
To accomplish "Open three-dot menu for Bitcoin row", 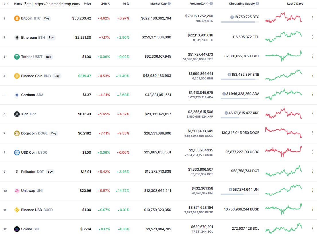I will tap(313, 18).
